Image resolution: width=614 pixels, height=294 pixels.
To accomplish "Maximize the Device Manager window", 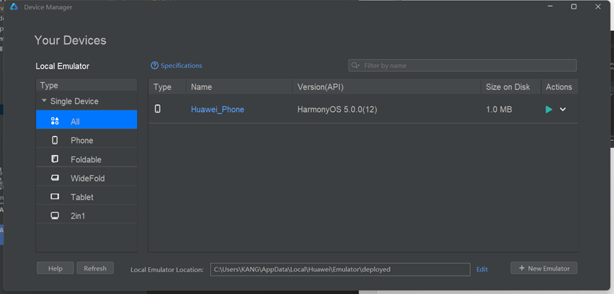I will 574,6.
